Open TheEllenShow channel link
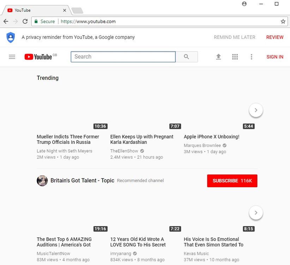This screenshot has width=290, height=265. pyautogui.click(x=124, y=151)
